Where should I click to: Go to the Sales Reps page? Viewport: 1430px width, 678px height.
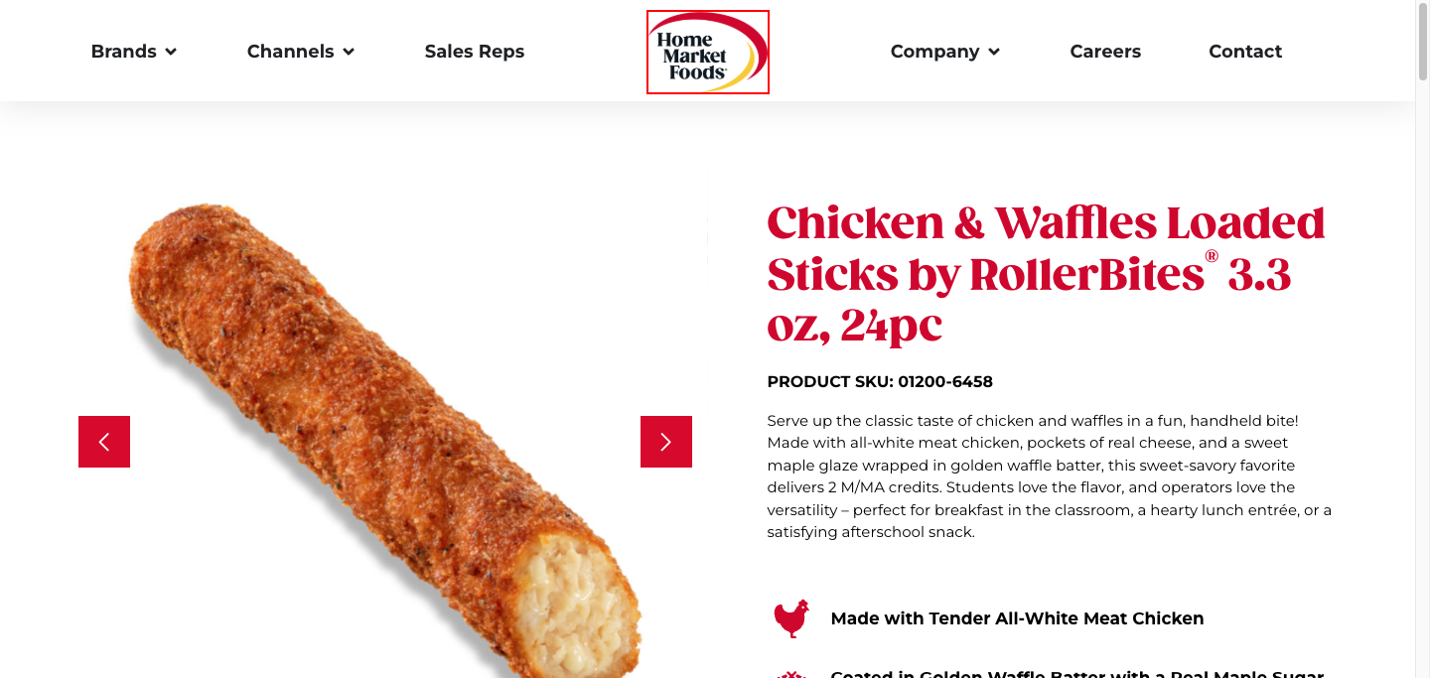[475, 52]
